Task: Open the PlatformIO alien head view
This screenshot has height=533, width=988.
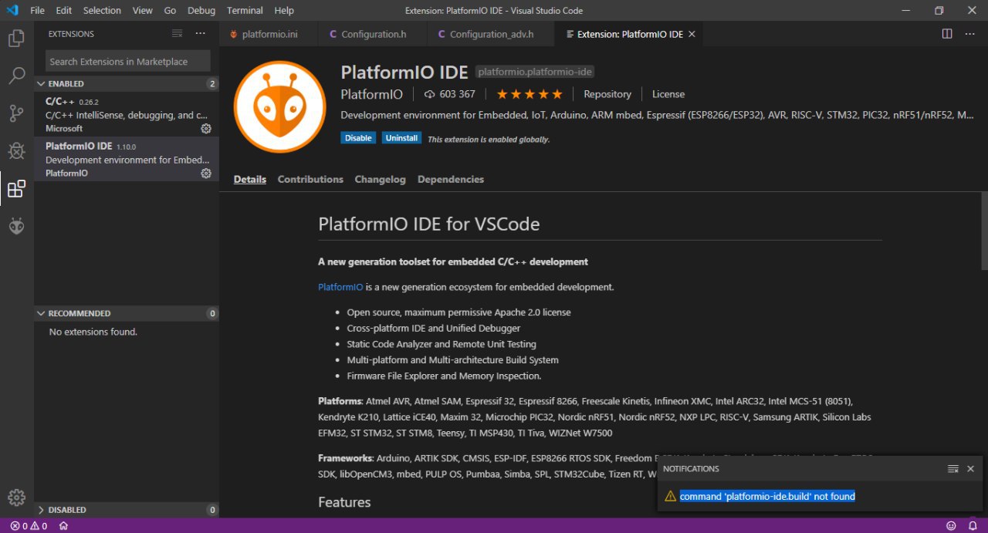Action: [16, 227]
